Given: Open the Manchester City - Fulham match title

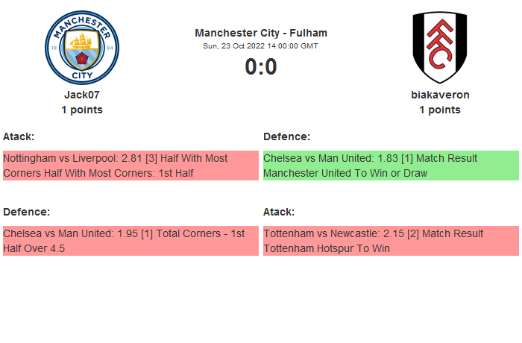Looking at the screenshot, I should point(261,33).
